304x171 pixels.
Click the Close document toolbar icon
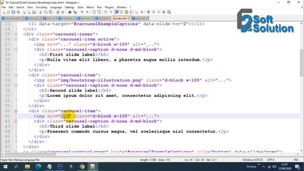(x=24, y=12)
